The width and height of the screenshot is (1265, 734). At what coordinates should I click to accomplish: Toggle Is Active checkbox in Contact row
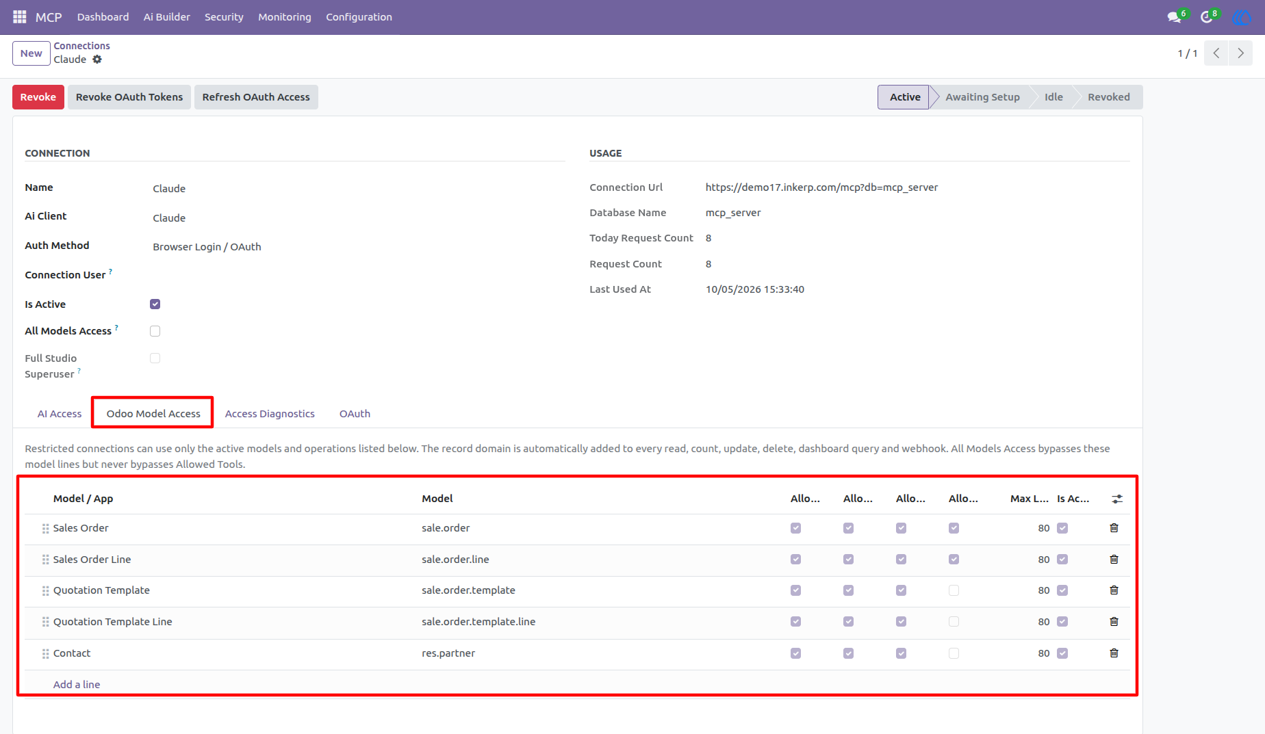click(x=1062, y=653)
